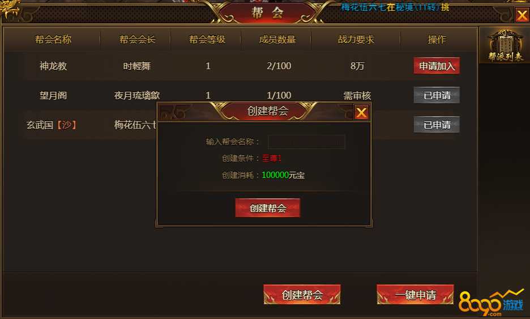Click the 一键申请 button
Viewport: 530px width, 319px height.
pyautogui.click(x=415, y=295)
